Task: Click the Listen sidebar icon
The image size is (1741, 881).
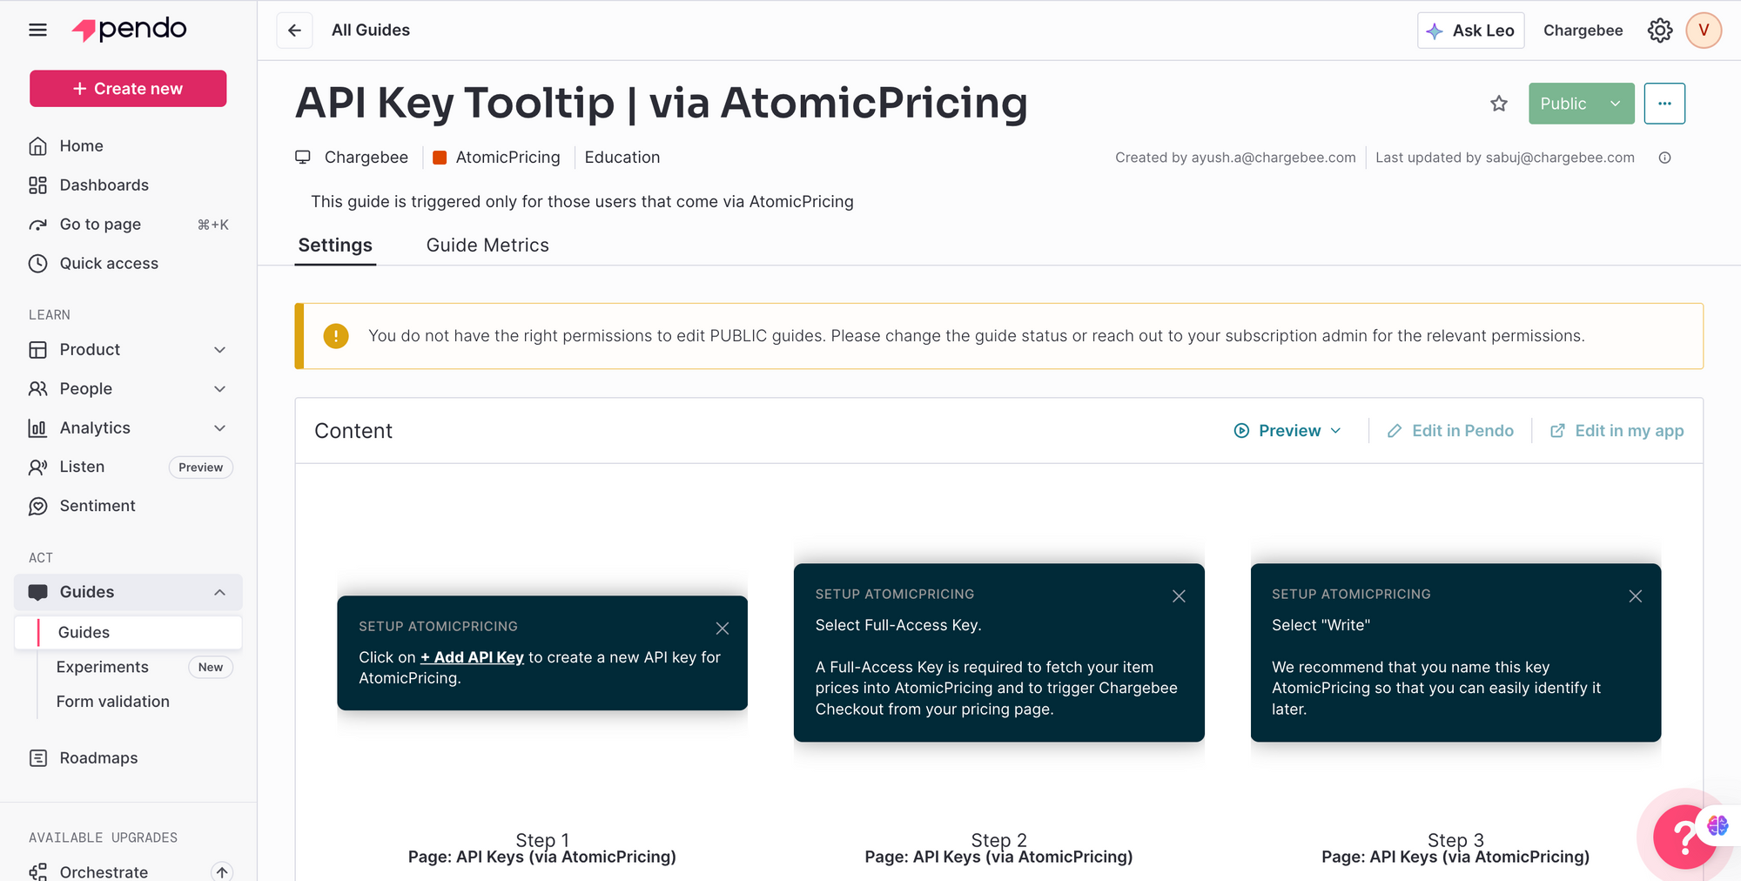Action: [37, 467]
